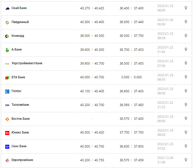Select the Укрстройинвестбанк bank name
The height and width of the screenshot is (168, 193).
(x=27, y=63)
